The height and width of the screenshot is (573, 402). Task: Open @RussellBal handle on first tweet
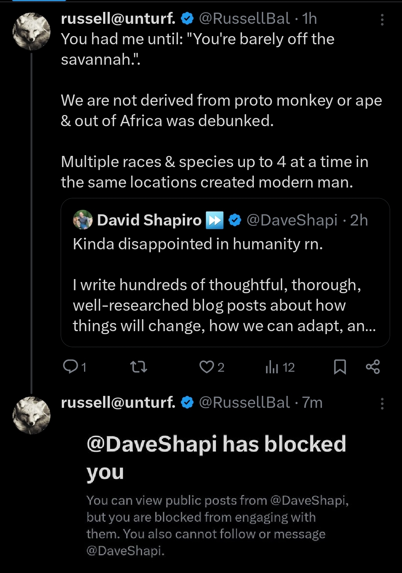(x=244, y=19)
